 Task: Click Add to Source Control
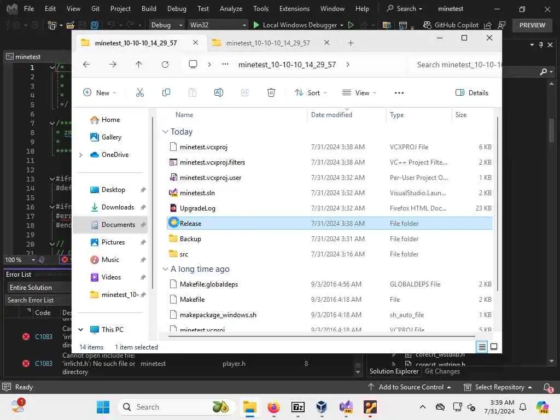[x=409, y=387]
